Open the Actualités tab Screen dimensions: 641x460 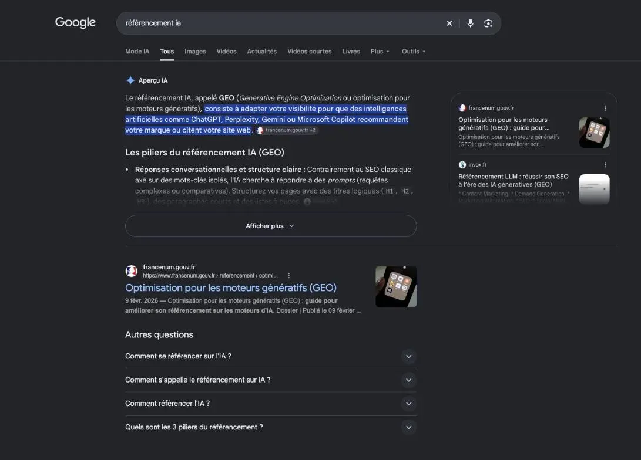coord(261,52)
